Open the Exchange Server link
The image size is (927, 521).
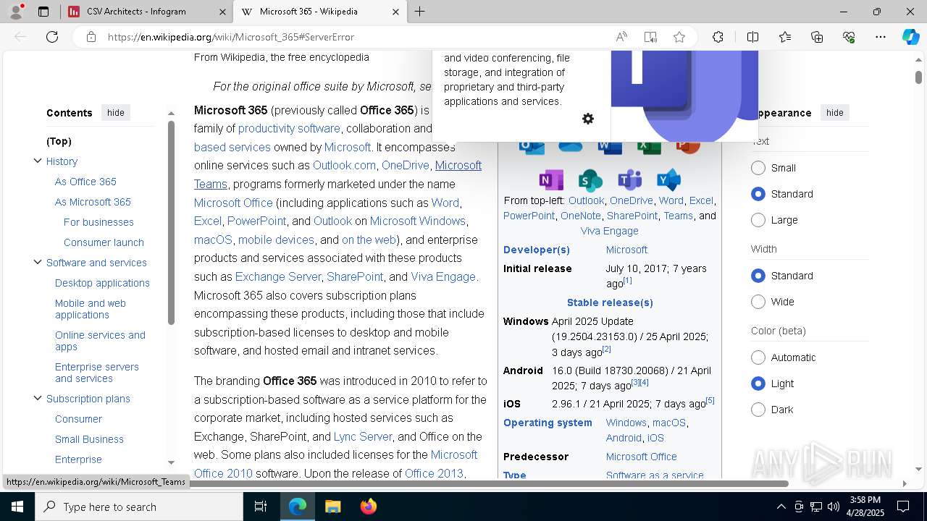(278, 276)
